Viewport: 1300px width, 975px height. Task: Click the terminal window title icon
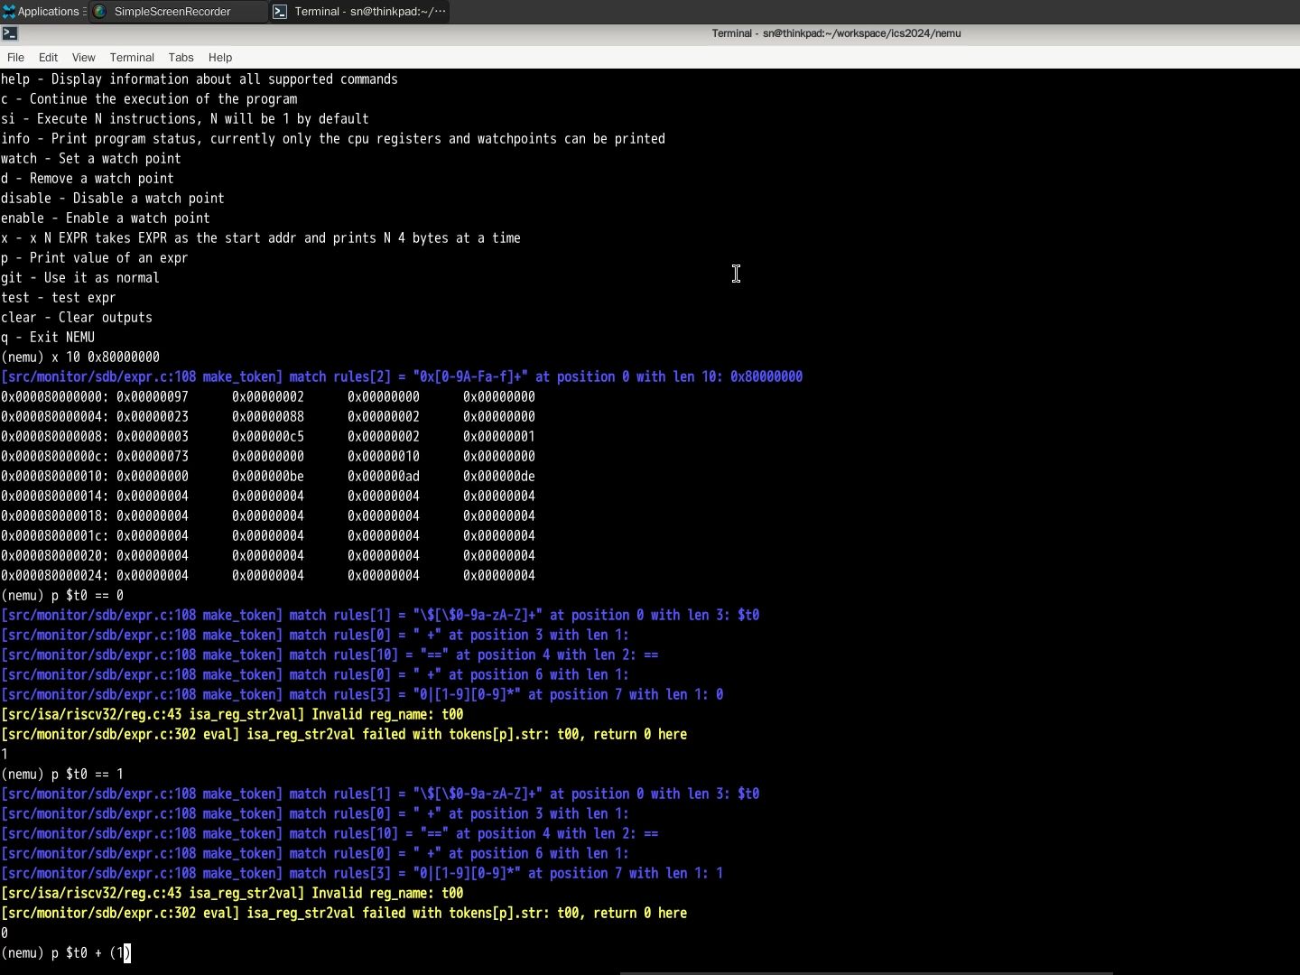click(x=10, y=33)
